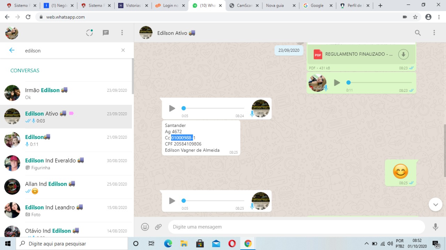Viewport: 446px width, 250px height.
Task: Click the 08:24 audio seek slider
Action: (x=213, y=108)
